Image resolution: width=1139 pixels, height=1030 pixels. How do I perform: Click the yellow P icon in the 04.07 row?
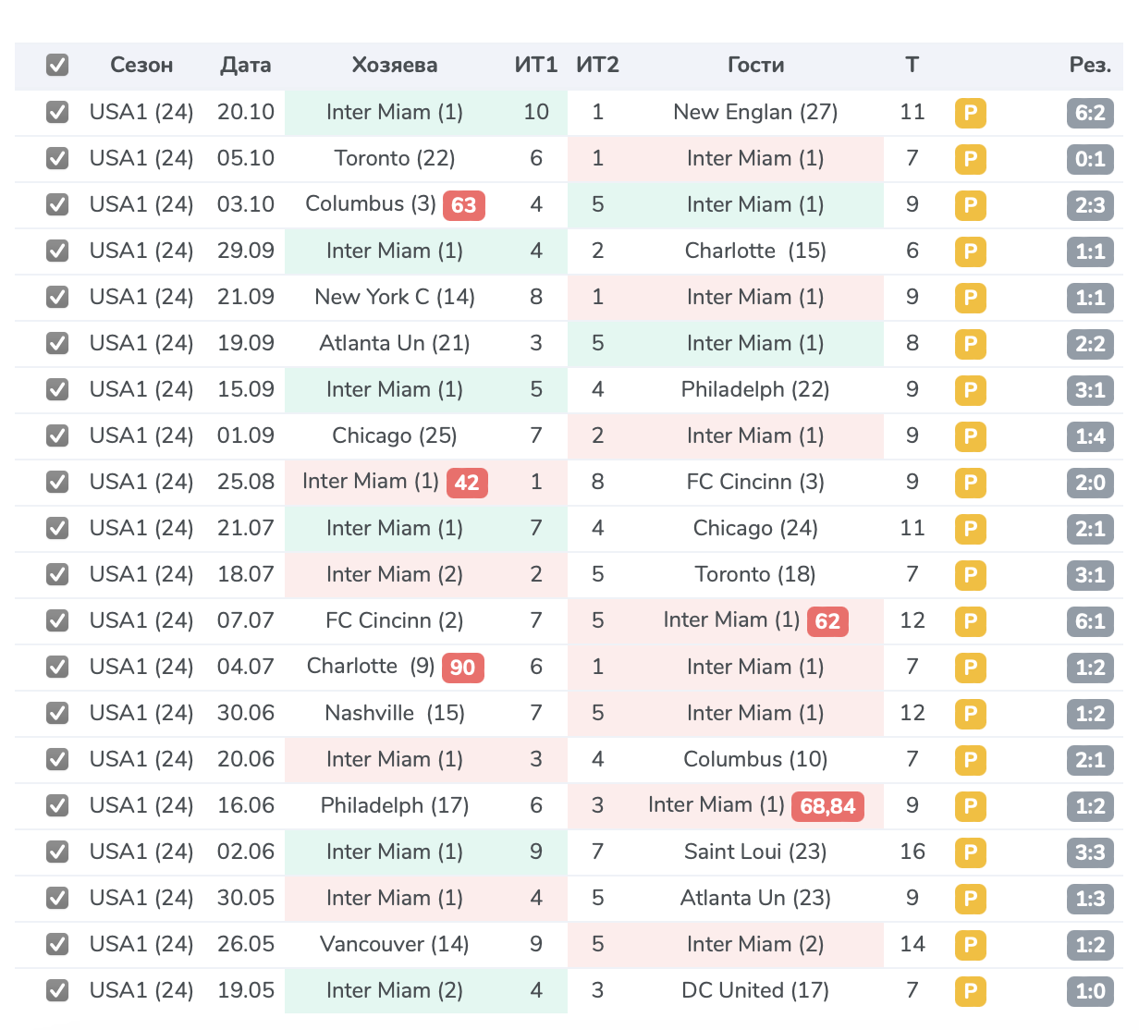click(970, 668)
